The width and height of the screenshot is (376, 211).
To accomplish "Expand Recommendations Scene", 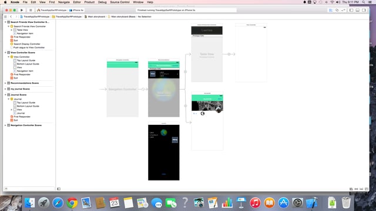I will point(5,83).
